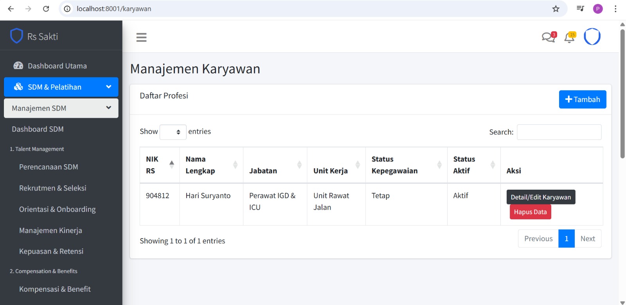Click the user profile shield avatar

pos(592,37)
